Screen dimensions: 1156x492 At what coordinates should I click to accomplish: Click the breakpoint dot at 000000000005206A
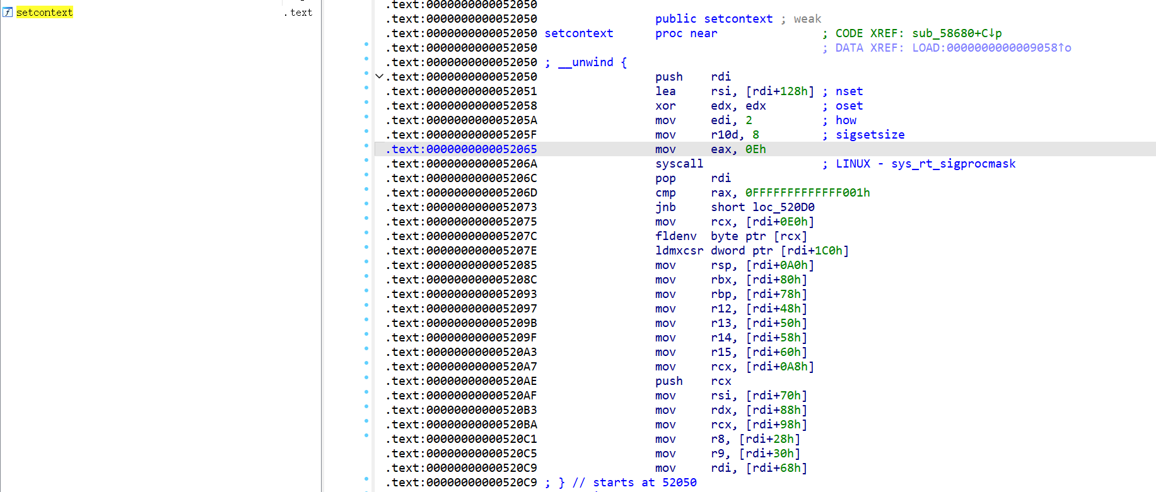tap(366, 160)
